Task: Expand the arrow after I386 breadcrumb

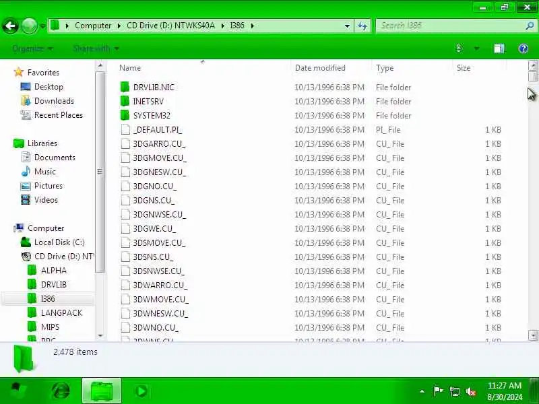Action: [x=252, y=26]
